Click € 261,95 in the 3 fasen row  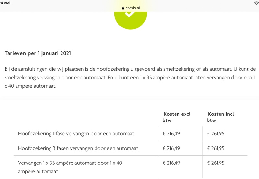pos(216,148)
